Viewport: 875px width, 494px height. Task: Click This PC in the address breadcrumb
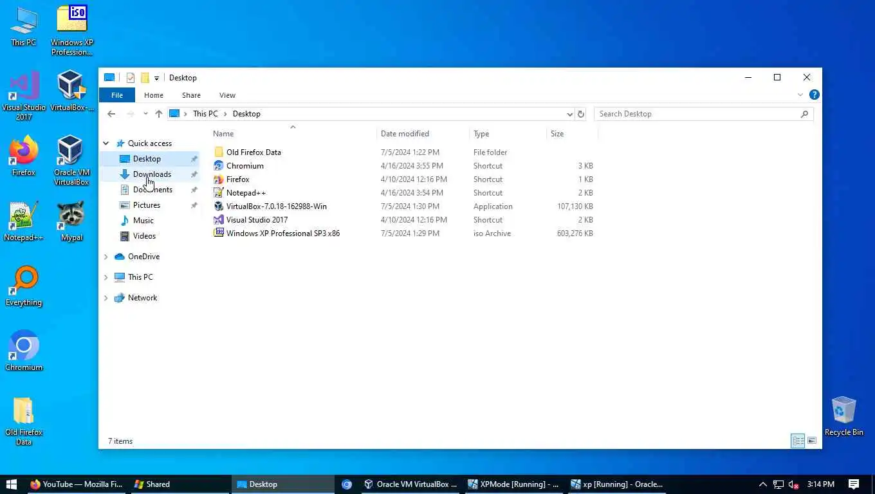[x=205, y=114]
